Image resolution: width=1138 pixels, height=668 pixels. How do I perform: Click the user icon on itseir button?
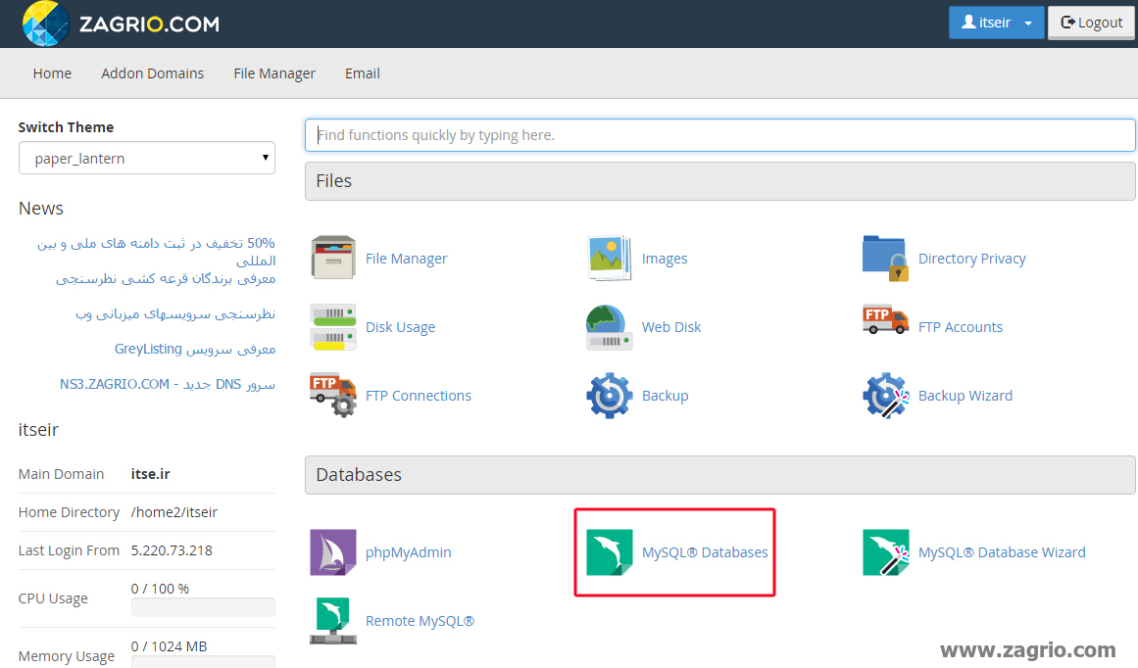tap(968, 23)
